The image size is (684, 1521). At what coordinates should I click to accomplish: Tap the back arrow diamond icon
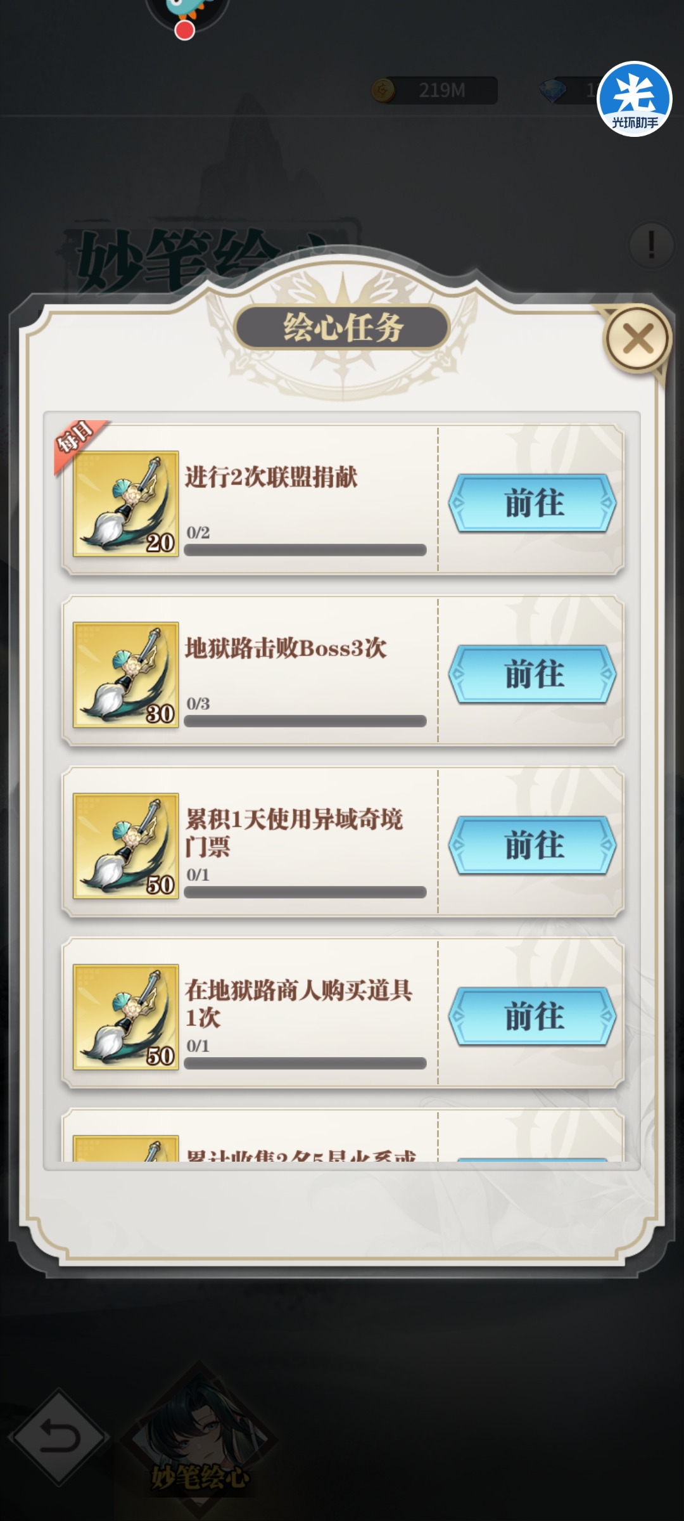coord(59,1437)
